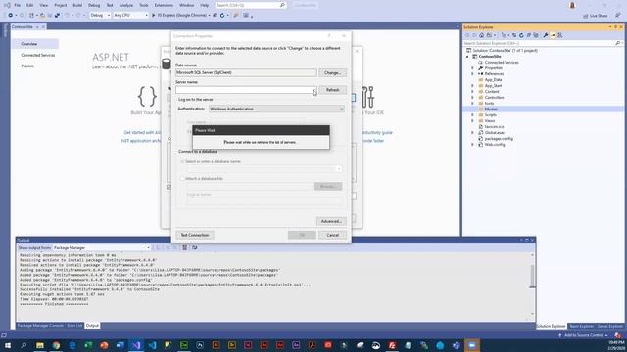The width and height of the screenshot is (627, 352).
Task: Start IIS Express run button
Action: (179, 16)
